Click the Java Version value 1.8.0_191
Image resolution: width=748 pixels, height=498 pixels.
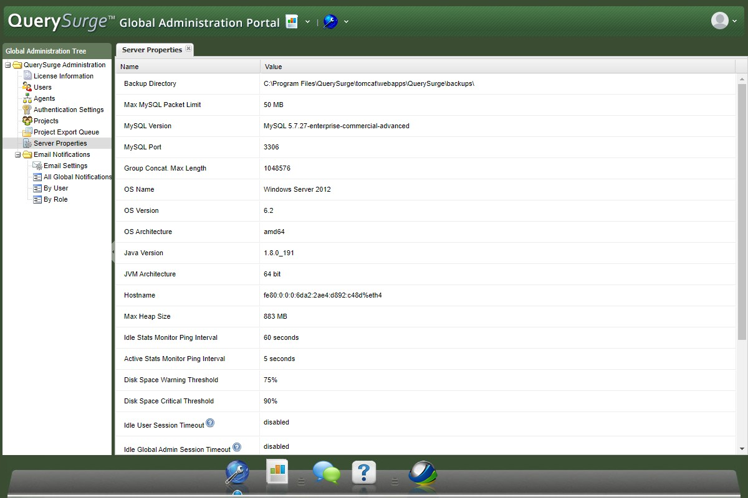pyautogui.click(x=279, y=253)
